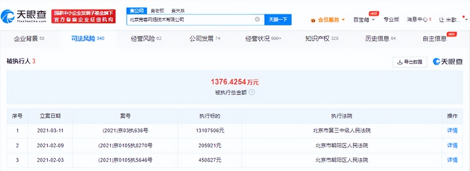Switch to the 知识产权 tab
The image size is (470, 171).
322,39
